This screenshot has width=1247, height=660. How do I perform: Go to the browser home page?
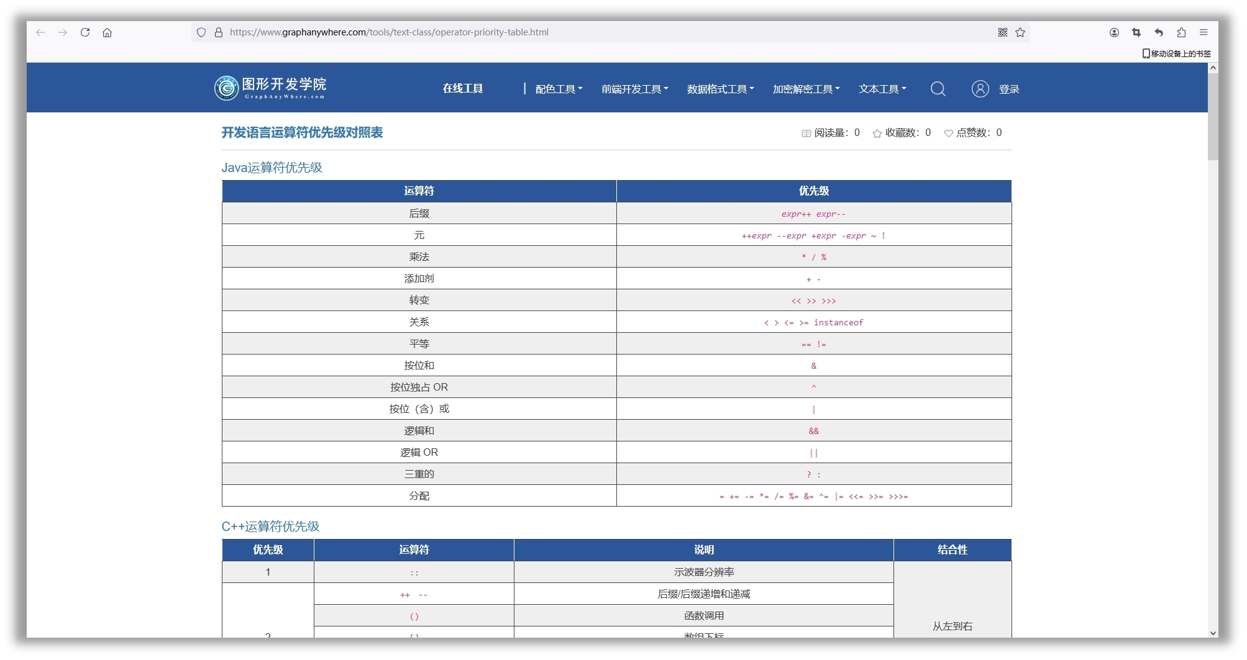[107, 32]
